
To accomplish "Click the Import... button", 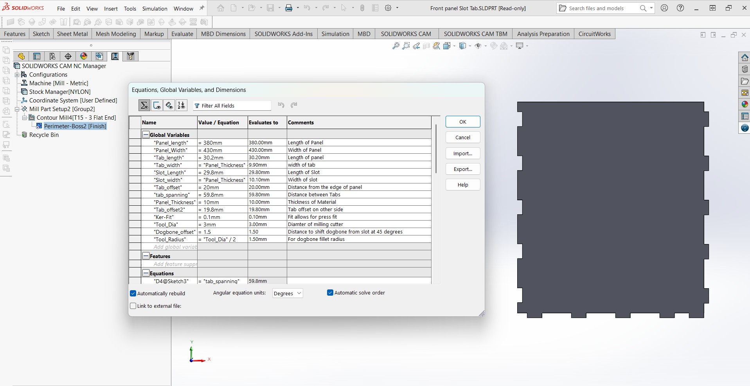I will pos(463,153).
